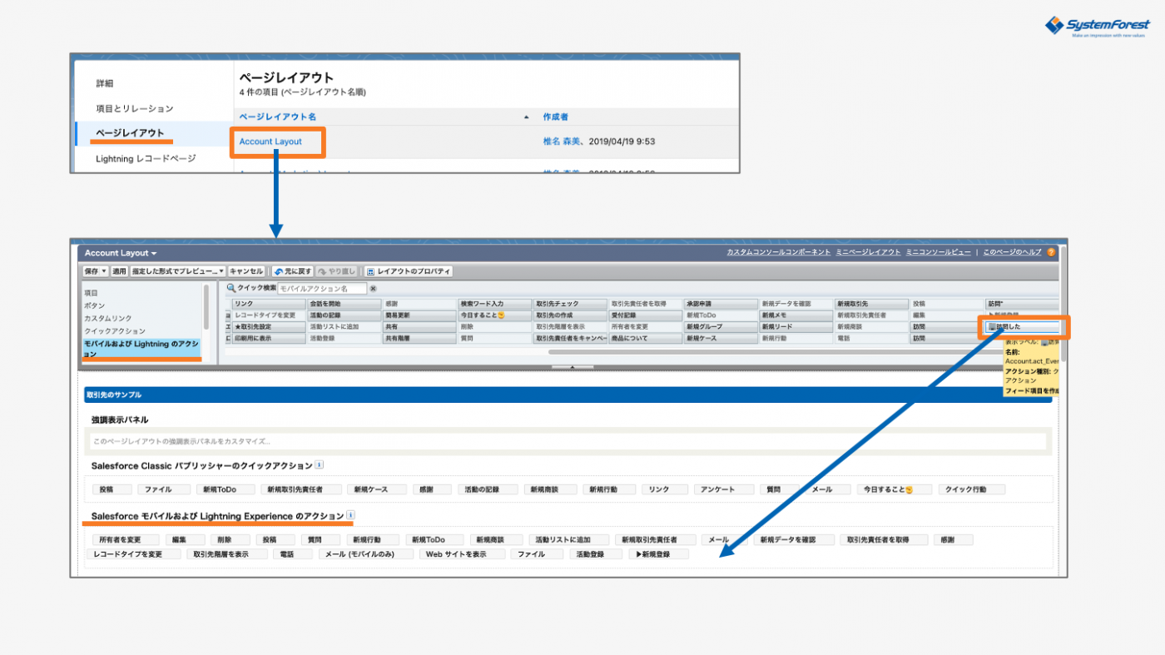Open レイアウトのプロパティ
The width and height of the screenshot is (1165, 655).
click(408, 271)
